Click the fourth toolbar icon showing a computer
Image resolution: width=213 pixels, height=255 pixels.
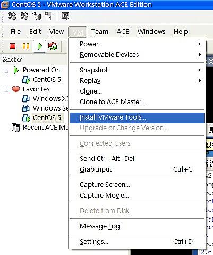click(49, 16)
